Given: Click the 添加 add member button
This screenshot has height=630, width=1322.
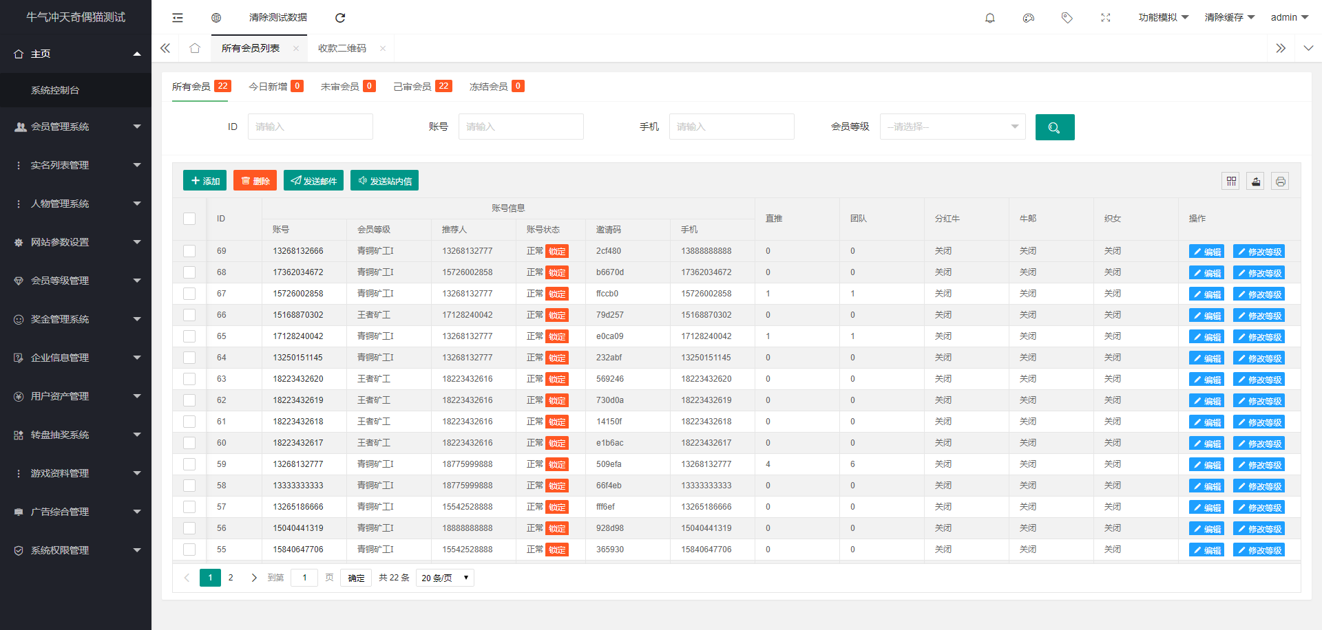Looking at the screenshot, I should (205, 181).
